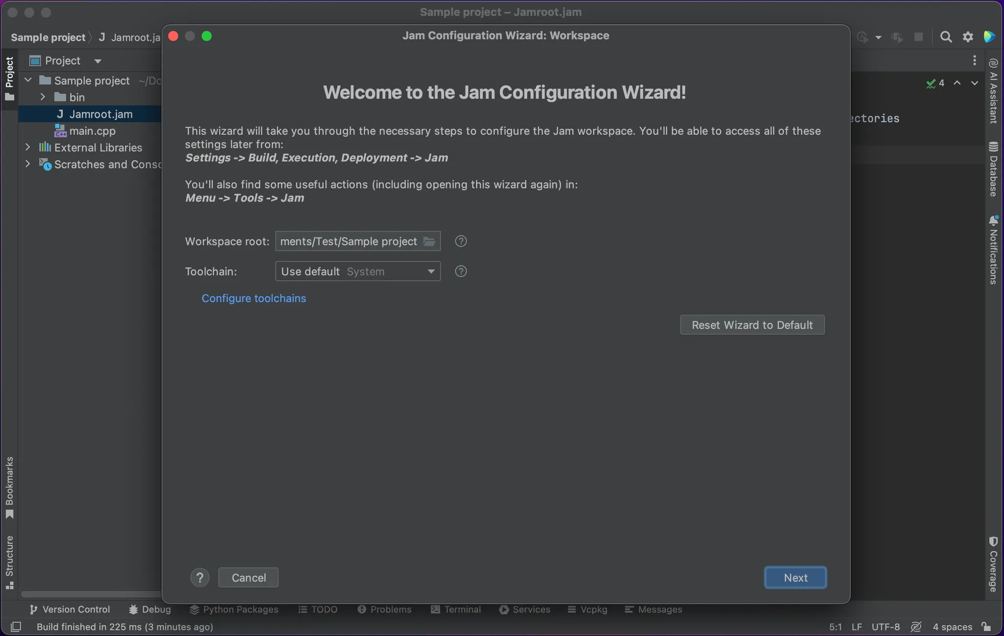The width and height of the screenshot is (1004, 636).
Task: Open the Services tab
Action: coord(525,610)
